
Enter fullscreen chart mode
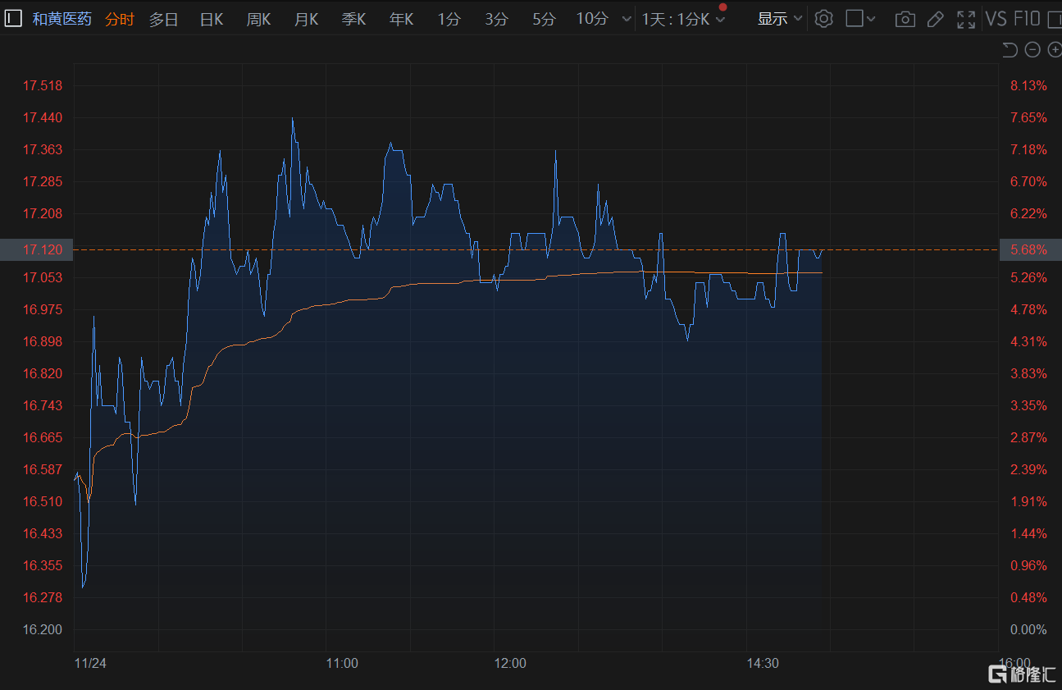[966, 19]
